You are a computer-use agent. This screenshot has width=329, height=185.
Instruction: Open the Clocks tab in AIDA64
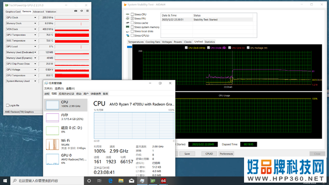(x=188, y=42)
